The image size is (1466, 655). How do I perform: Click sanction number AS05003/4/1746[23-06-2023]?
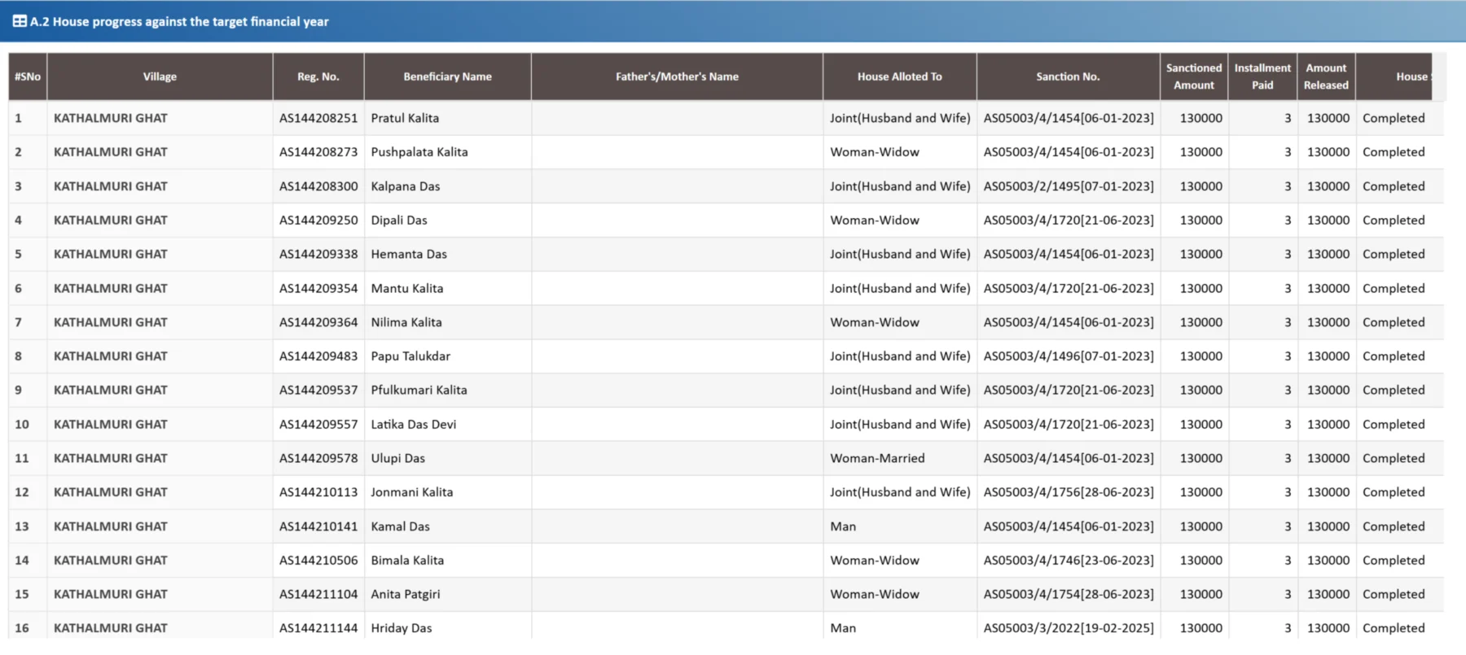tap(1069, 561)
